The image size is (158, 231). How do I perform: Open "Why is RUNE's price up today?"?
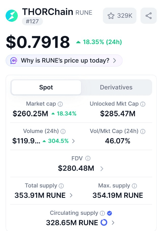click(x=64, y=61)
